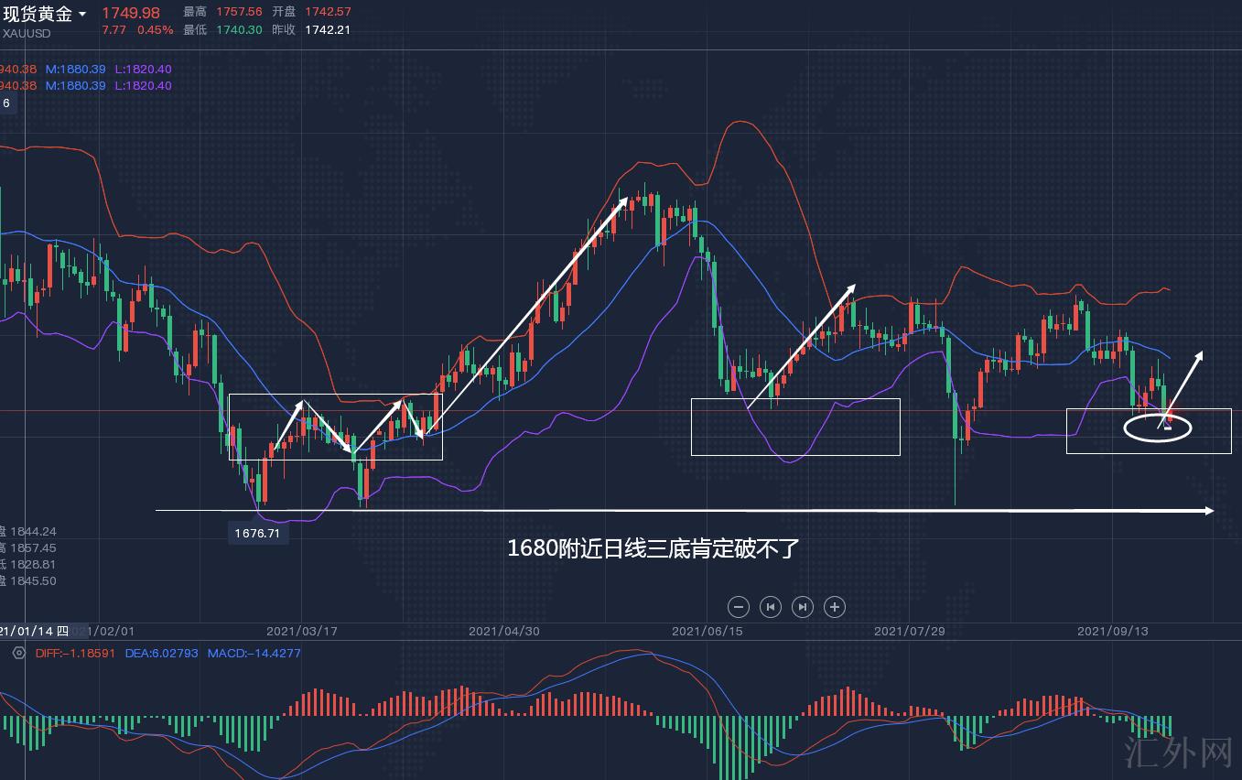Click L:1820.40 in second indicator row
1242x780 pixels.
[143, 85]
